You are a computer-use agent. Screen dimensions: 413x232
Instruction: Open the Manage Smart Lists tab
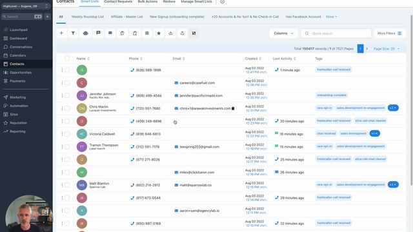(x=196, y=1)
